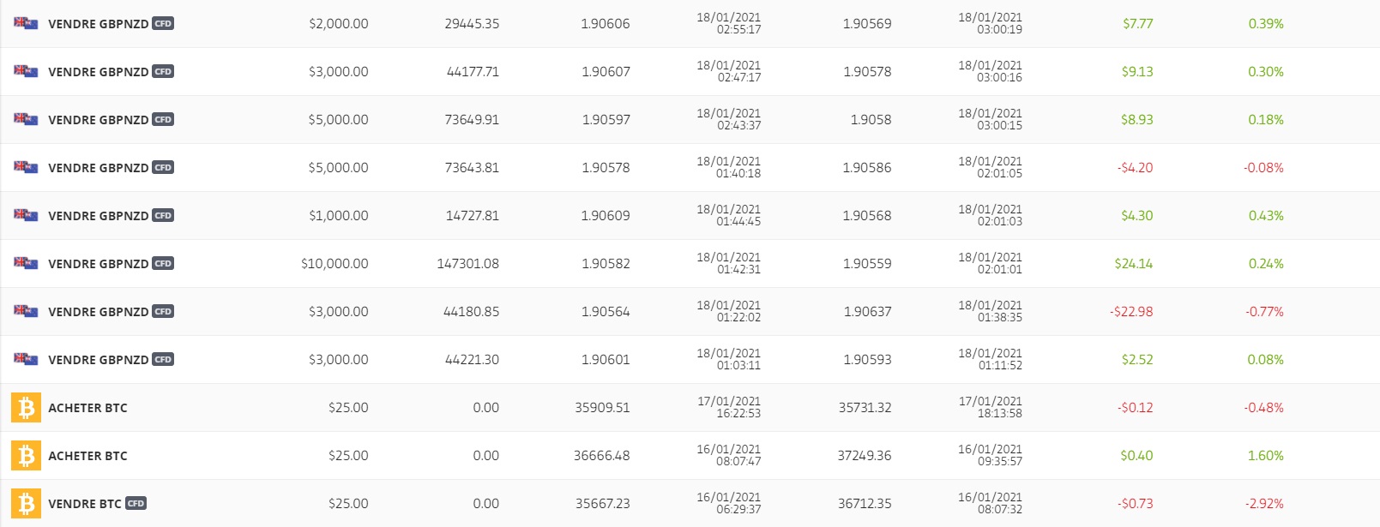Image resolution: width=1380 pixels, height=527 pixels.
Task: Select the VENDRE GBPNZD trade with $9.13 profit
Action: point(98,72)
